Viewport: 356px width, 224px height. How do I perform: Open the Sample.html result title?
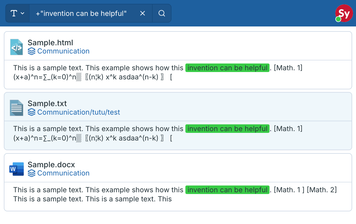coord(50,43)
